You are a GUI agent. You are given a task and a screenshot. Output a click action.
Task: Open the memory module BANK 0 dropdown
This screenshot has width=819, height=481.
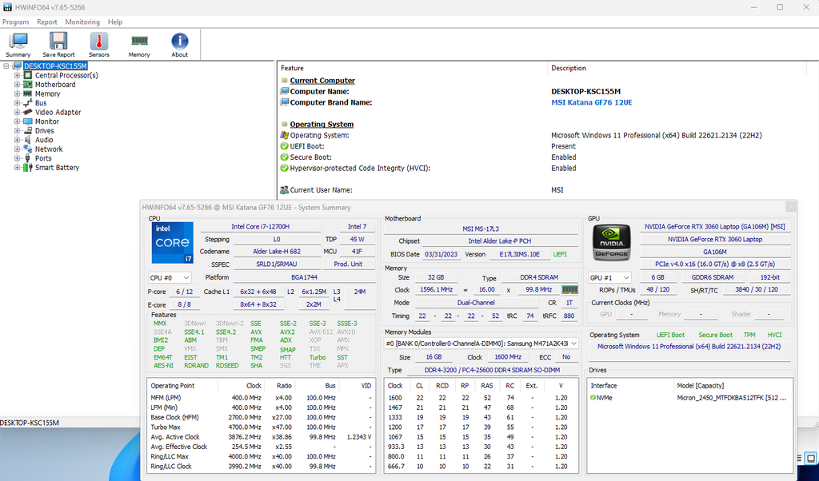pos(481,344)
